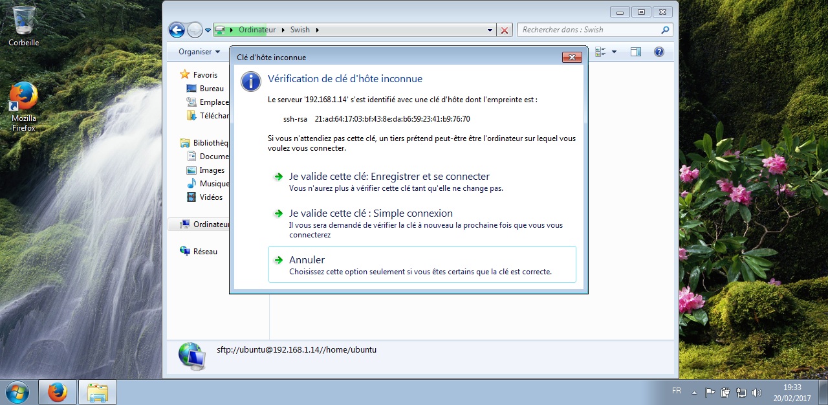Select the Annuler option in dialog
Screen dimensions: 828x405
coord(307,260)
